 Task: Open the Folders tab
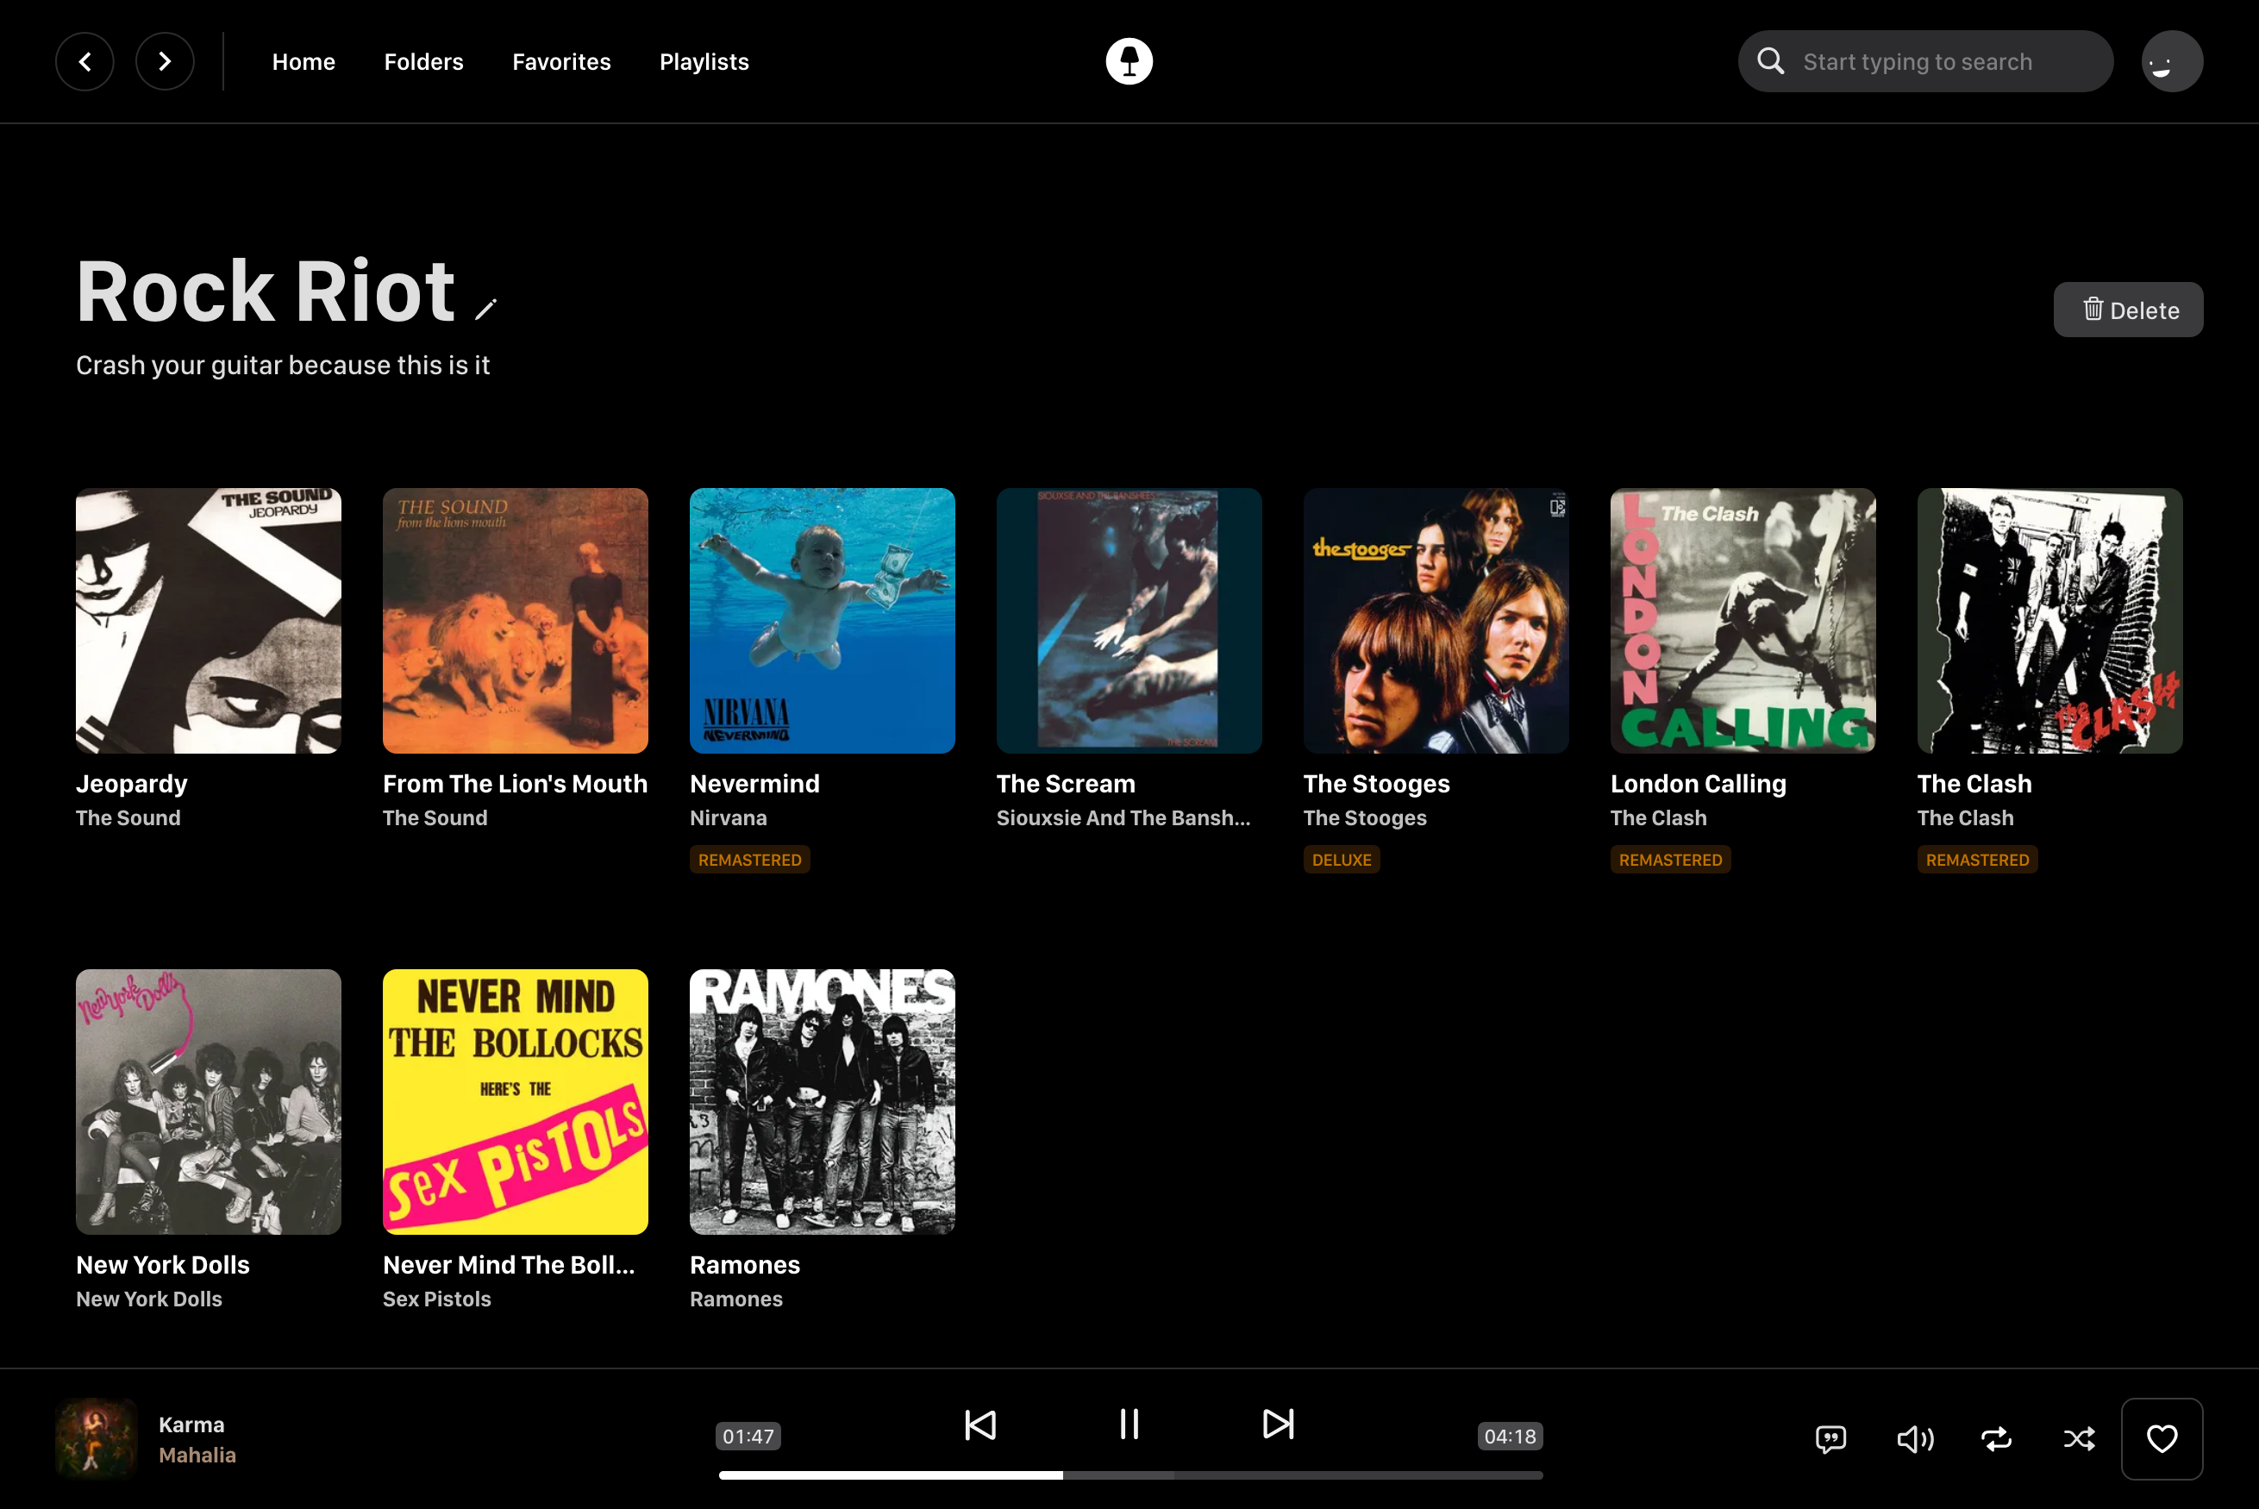pyautogui.click(x=423, y=61)
